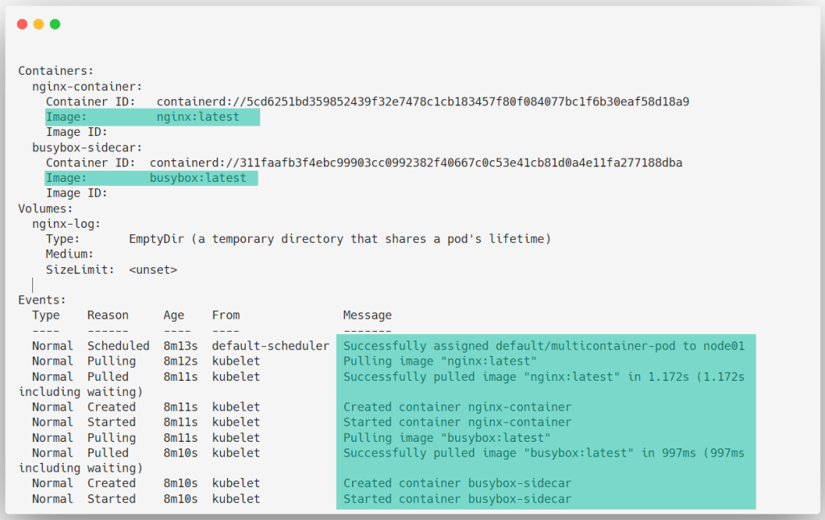The image size is (825, 520).
Task: Click the 'EmptyDir' volume type description
Action: pos(340,239)
